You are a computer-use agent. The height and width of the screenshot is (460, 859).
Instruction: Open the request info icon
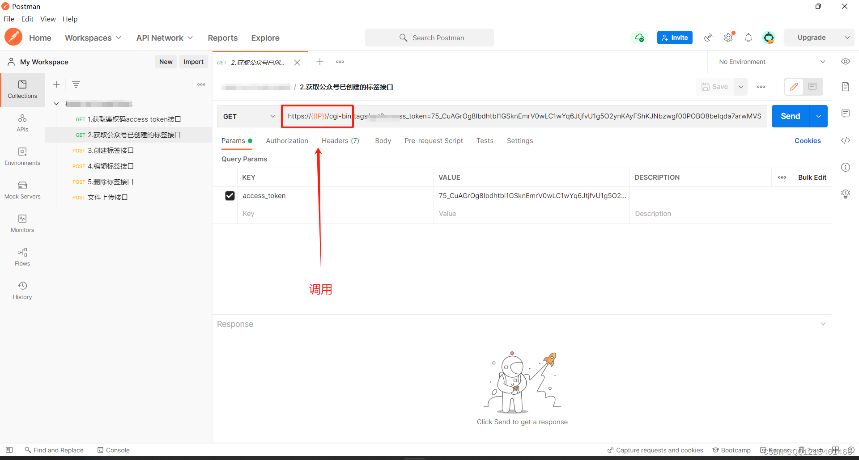[x=846, y=167]
